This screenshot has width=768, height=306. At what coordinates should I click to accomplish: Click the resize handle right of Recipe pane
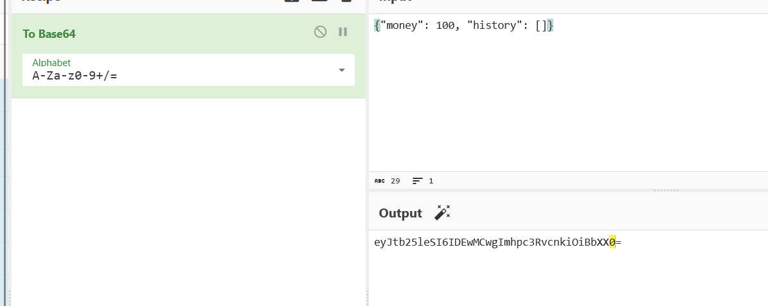[x=367, y=297]
